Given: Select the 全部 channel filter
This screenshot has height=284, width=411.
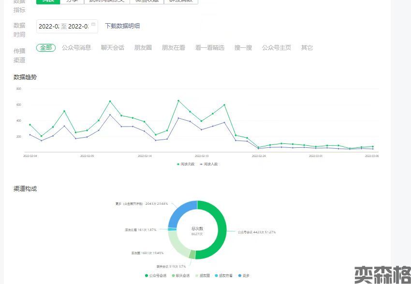Looking at the screenshot, I should pos(46,47).
